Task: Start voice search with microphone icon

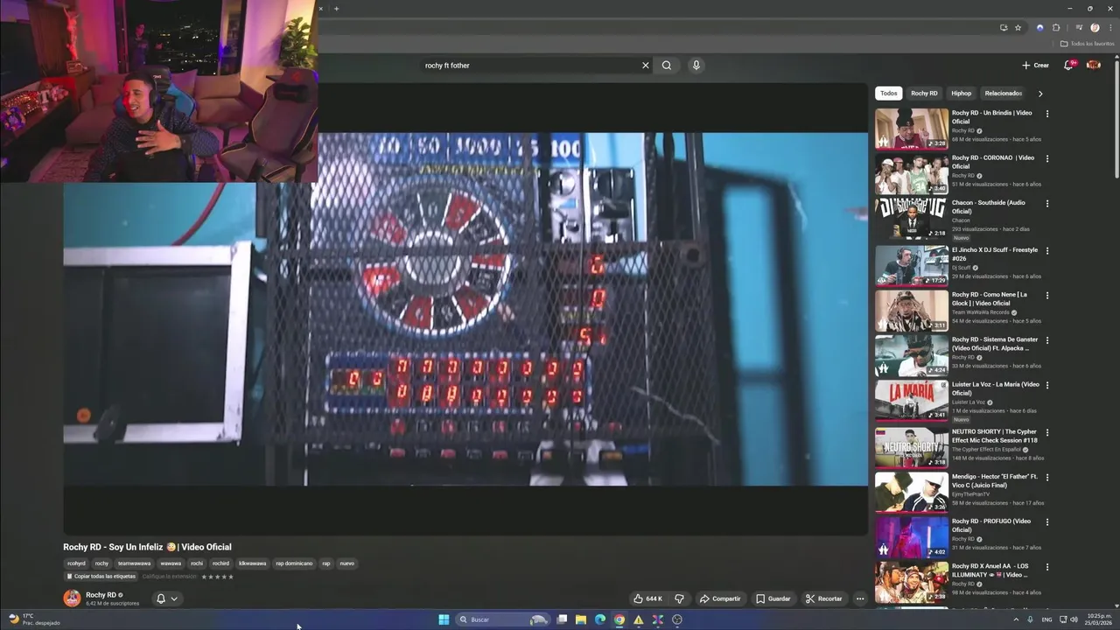Action: (696, 66)
